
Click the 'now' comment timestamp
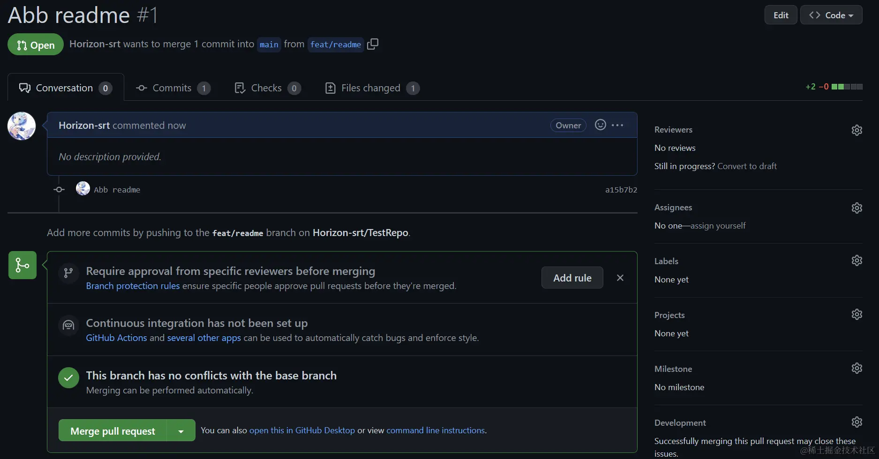coord(177,125)
